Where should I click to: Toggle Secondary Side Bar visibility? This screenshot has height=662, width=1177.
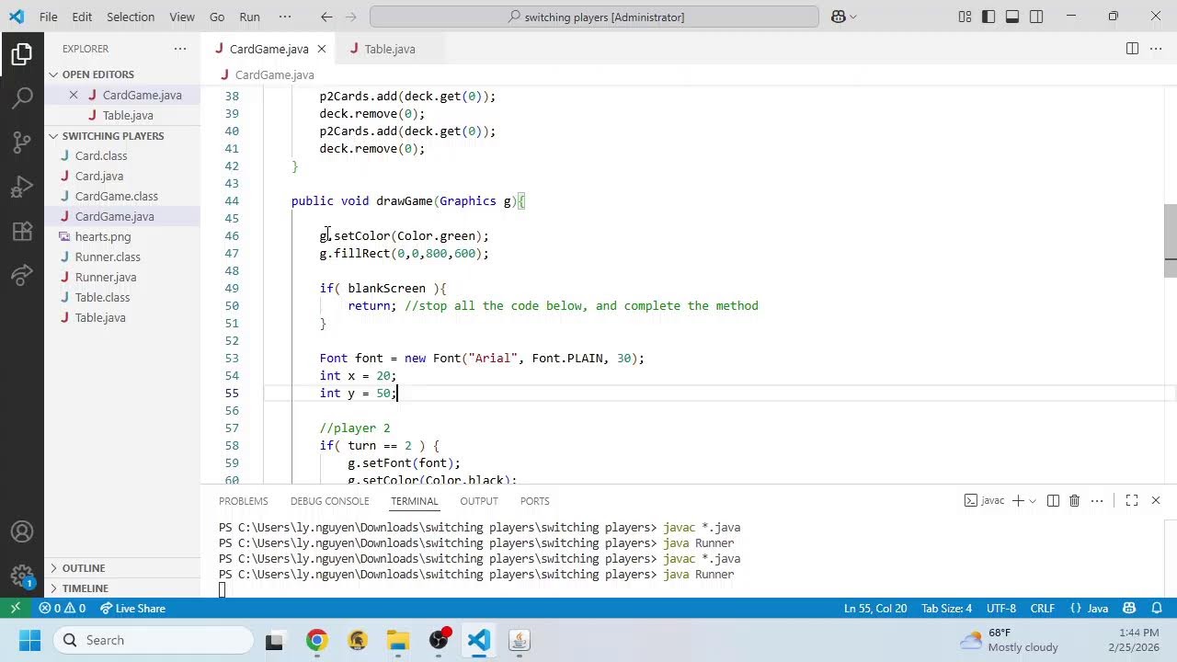[x=1036, y=17]
